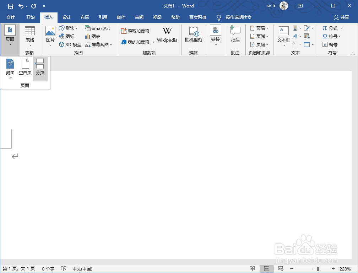The height and width of the screenshot is (273, 358).
Task: Open the 邮件 tab
Action: coord(121,17)
